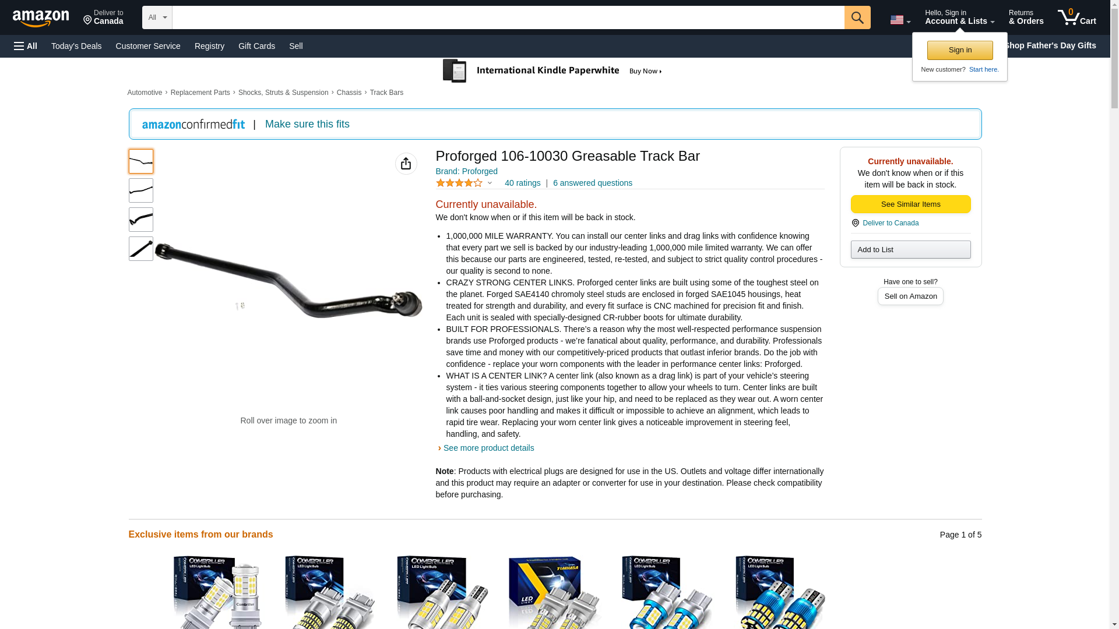1119x629 pixels.
Task: Click the star rating icons
Action: 459,183
